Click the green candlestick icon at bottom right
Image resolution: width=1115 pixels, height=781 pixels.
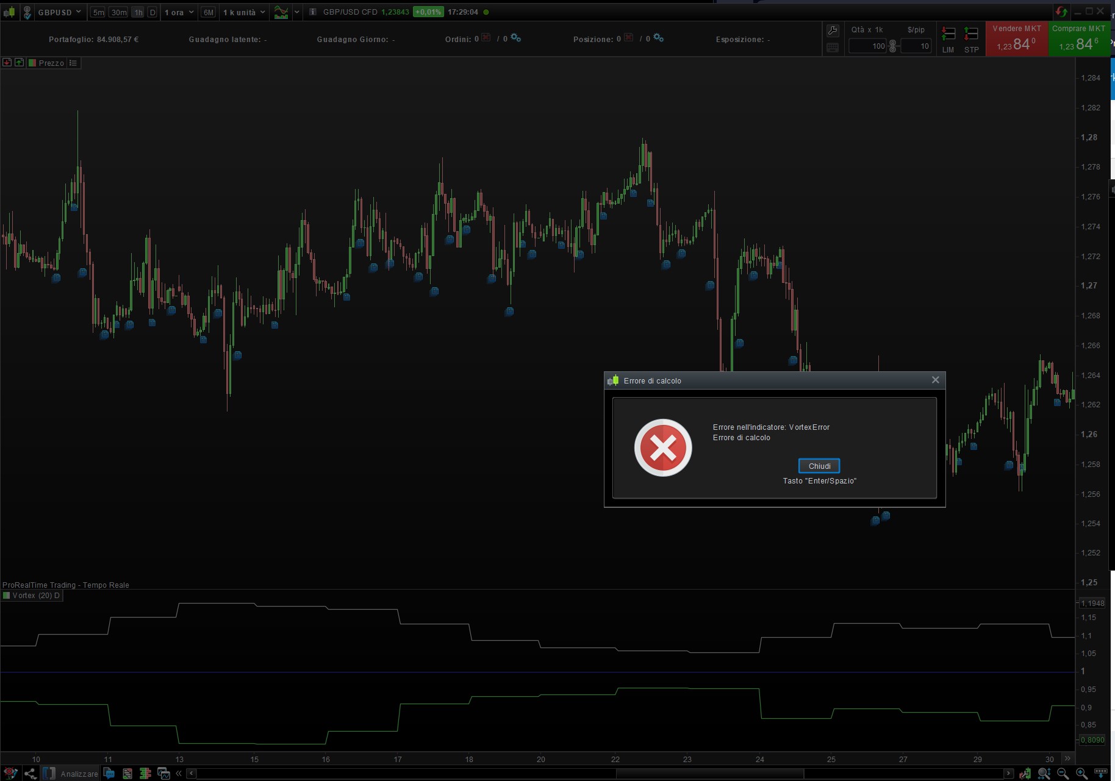pyautogui.click(x=1025, y=774)
